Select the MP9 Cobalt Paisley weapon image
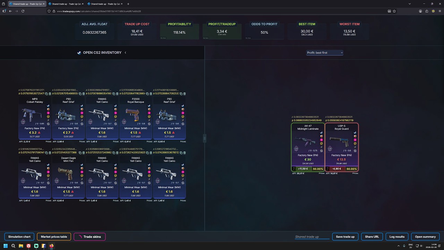444x250 pixels. (x=32, y=114)
